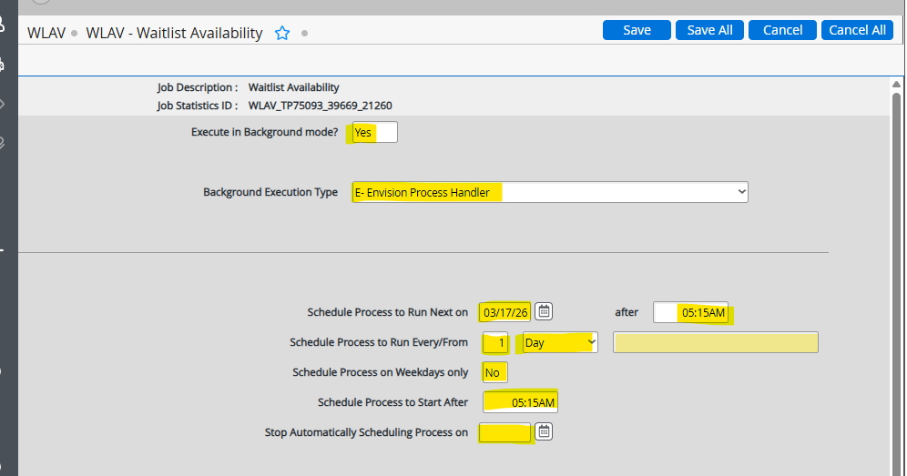Image resolution: width=907 pixels, height=476 pixels.
Task: Click WLAV - Waitlist Availability title
Action: [x=174, y=33]
